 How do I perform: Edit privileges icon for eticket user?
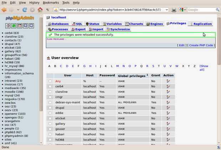click(x=168, y=118)
